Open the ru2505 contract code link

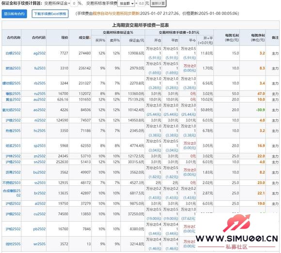point(40,94)
